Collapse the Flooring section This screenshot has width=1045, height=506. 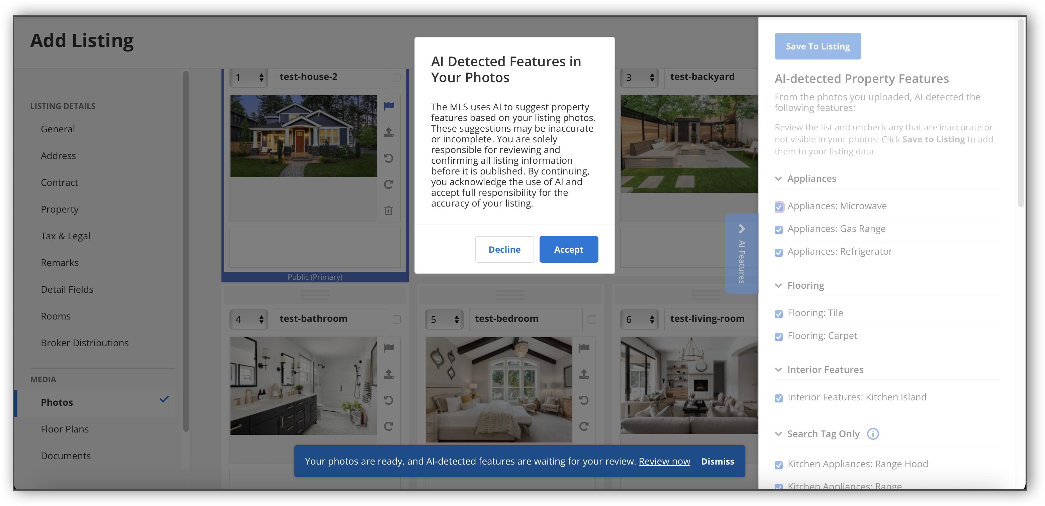pyautogui.click(x=778, y=286)
